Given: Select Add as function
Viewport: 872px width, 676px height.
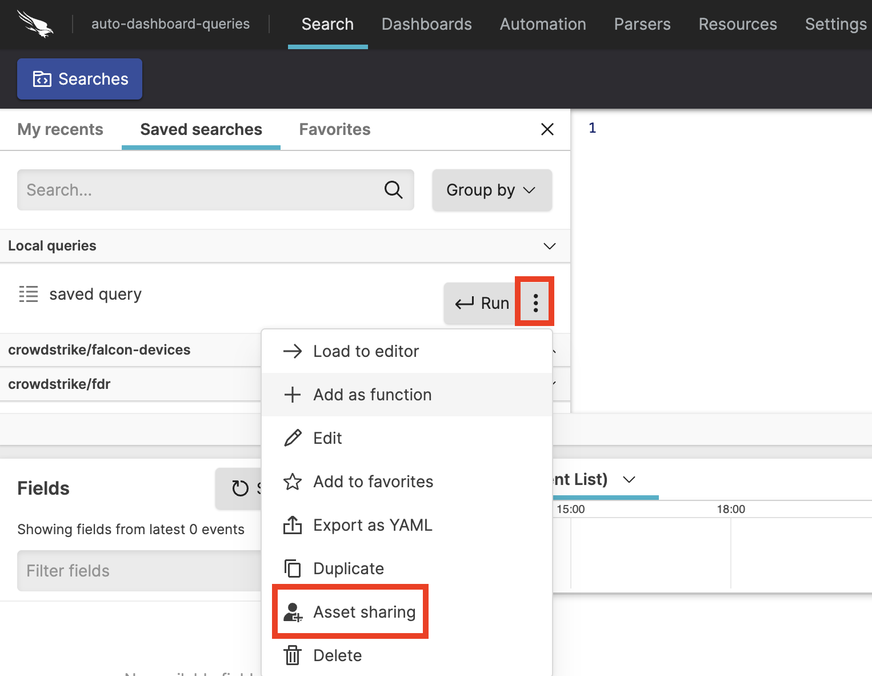Looking at the screenshot, I should pos(372,395).
